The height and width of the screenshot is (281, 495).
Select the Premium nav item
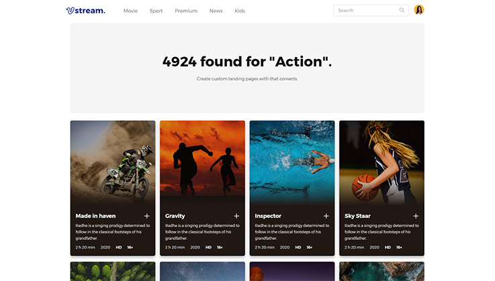click(x=186, y=11)
